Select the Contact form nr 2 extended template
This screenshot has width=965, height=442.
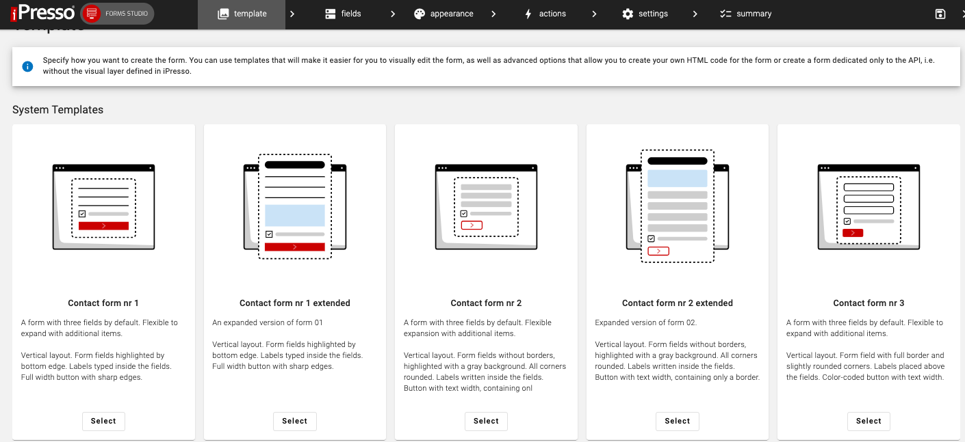pos(677,421)
